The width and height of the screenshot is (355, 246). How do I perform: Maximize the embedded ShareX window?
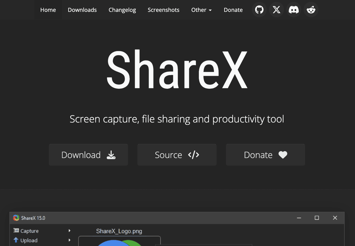pyautogui.click(x=317, y=218)
